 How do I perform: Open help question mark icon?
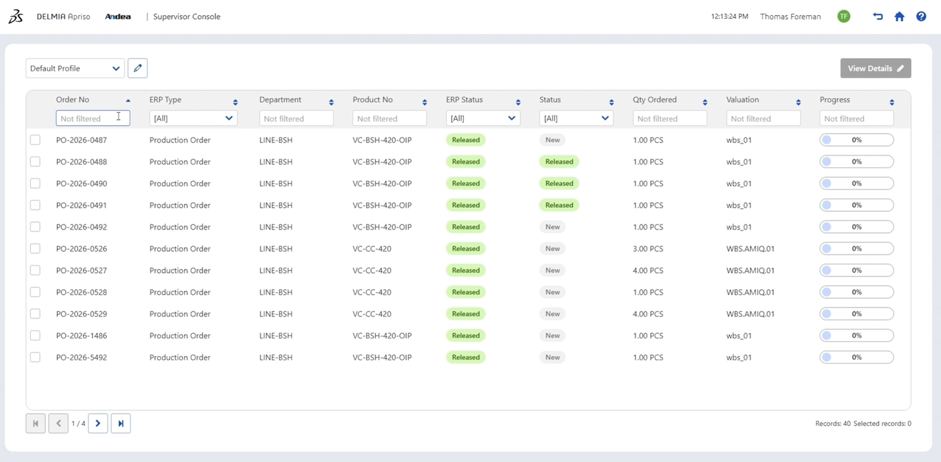pos(921,17)
